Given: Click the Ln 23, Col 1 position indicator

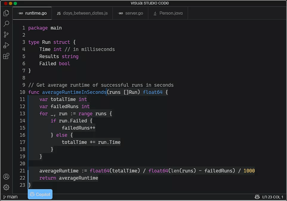Looking at the screenshot, I should [x=273, y=197].
